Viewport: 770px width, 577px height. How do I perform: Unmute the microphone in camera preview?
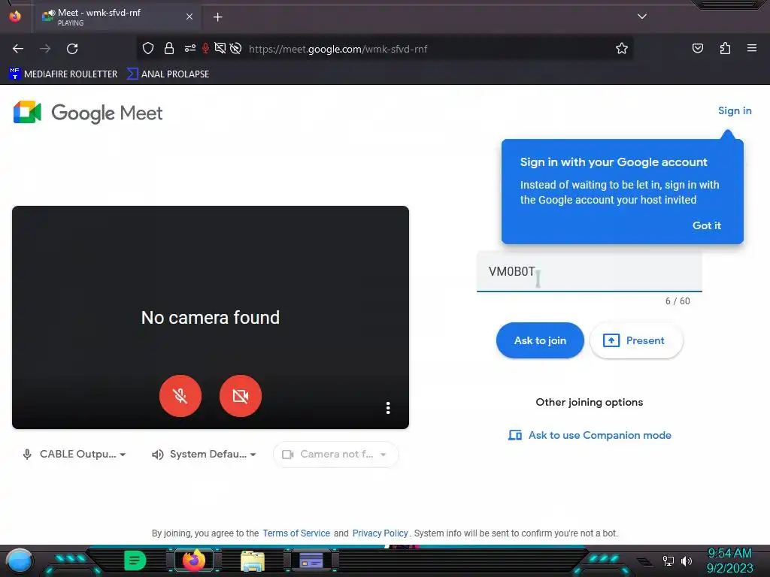pyautogui.click(x=180, y=396)
